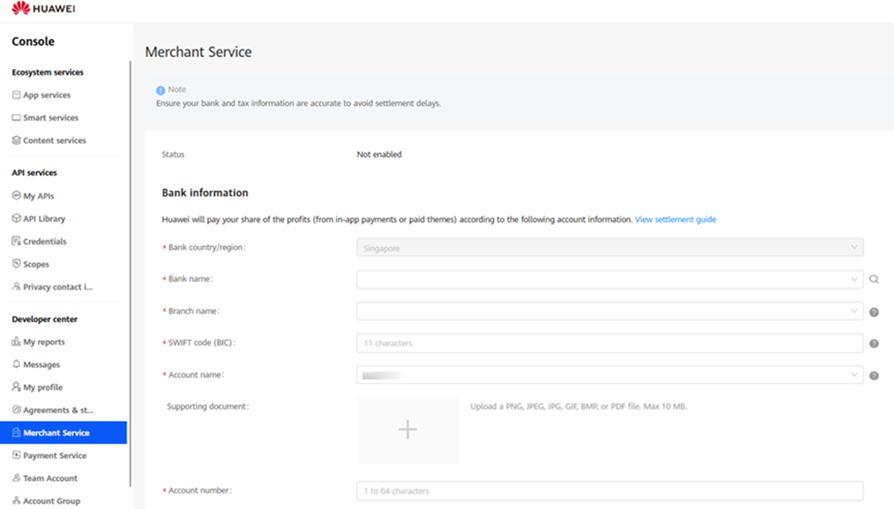The height and width of the screenshot is (509, 894).
Task: Click the blue Note info icon
Action: [x=160, y=90]
